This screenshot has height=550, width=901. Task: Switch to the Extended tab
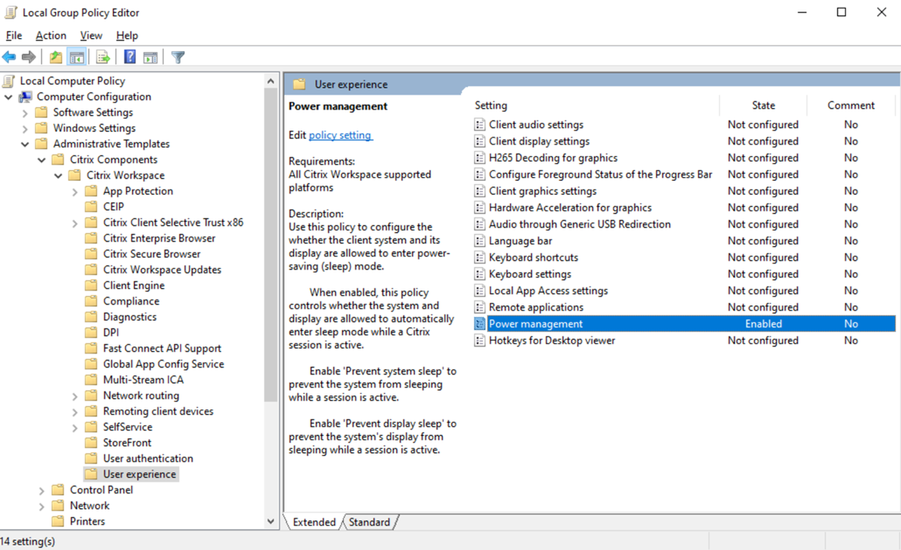click(x=314, y=522)
